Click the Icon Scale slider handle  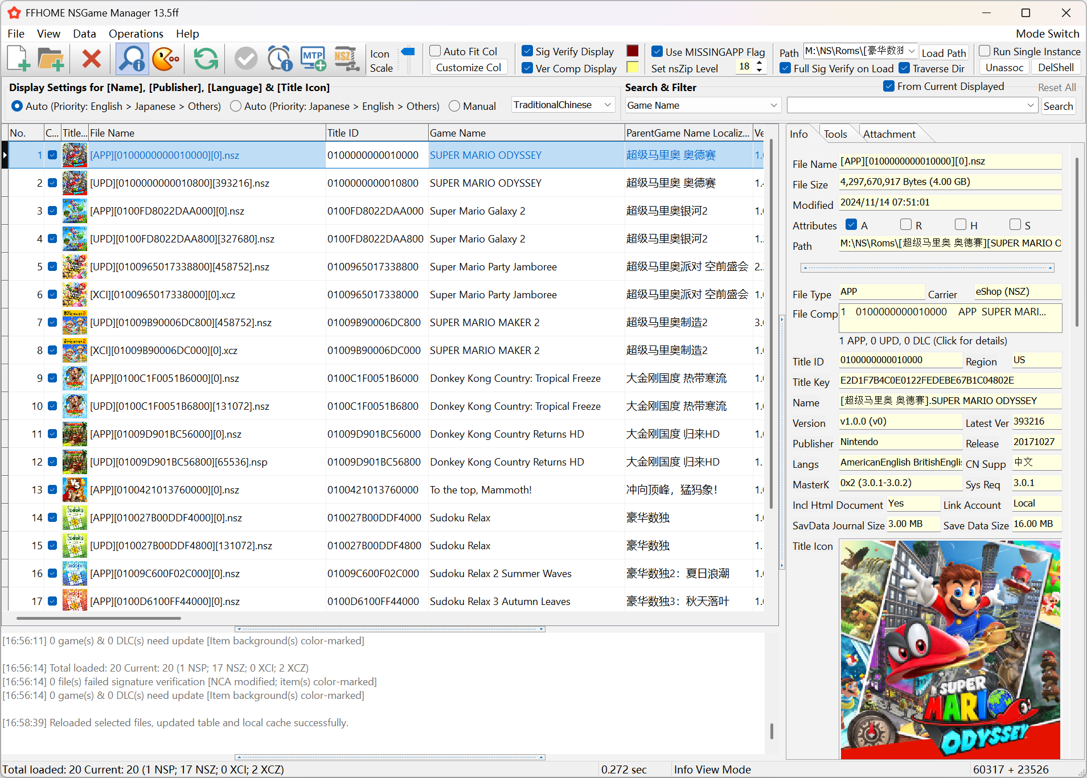(408, 52)
